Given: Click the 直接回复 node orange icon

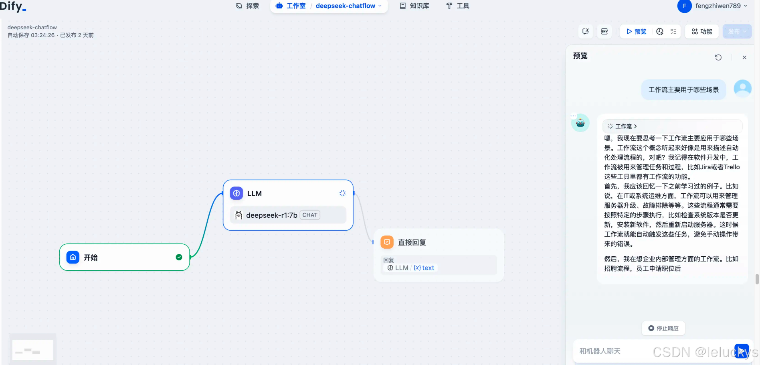Looking at the screenshot, I should [387, 242].
